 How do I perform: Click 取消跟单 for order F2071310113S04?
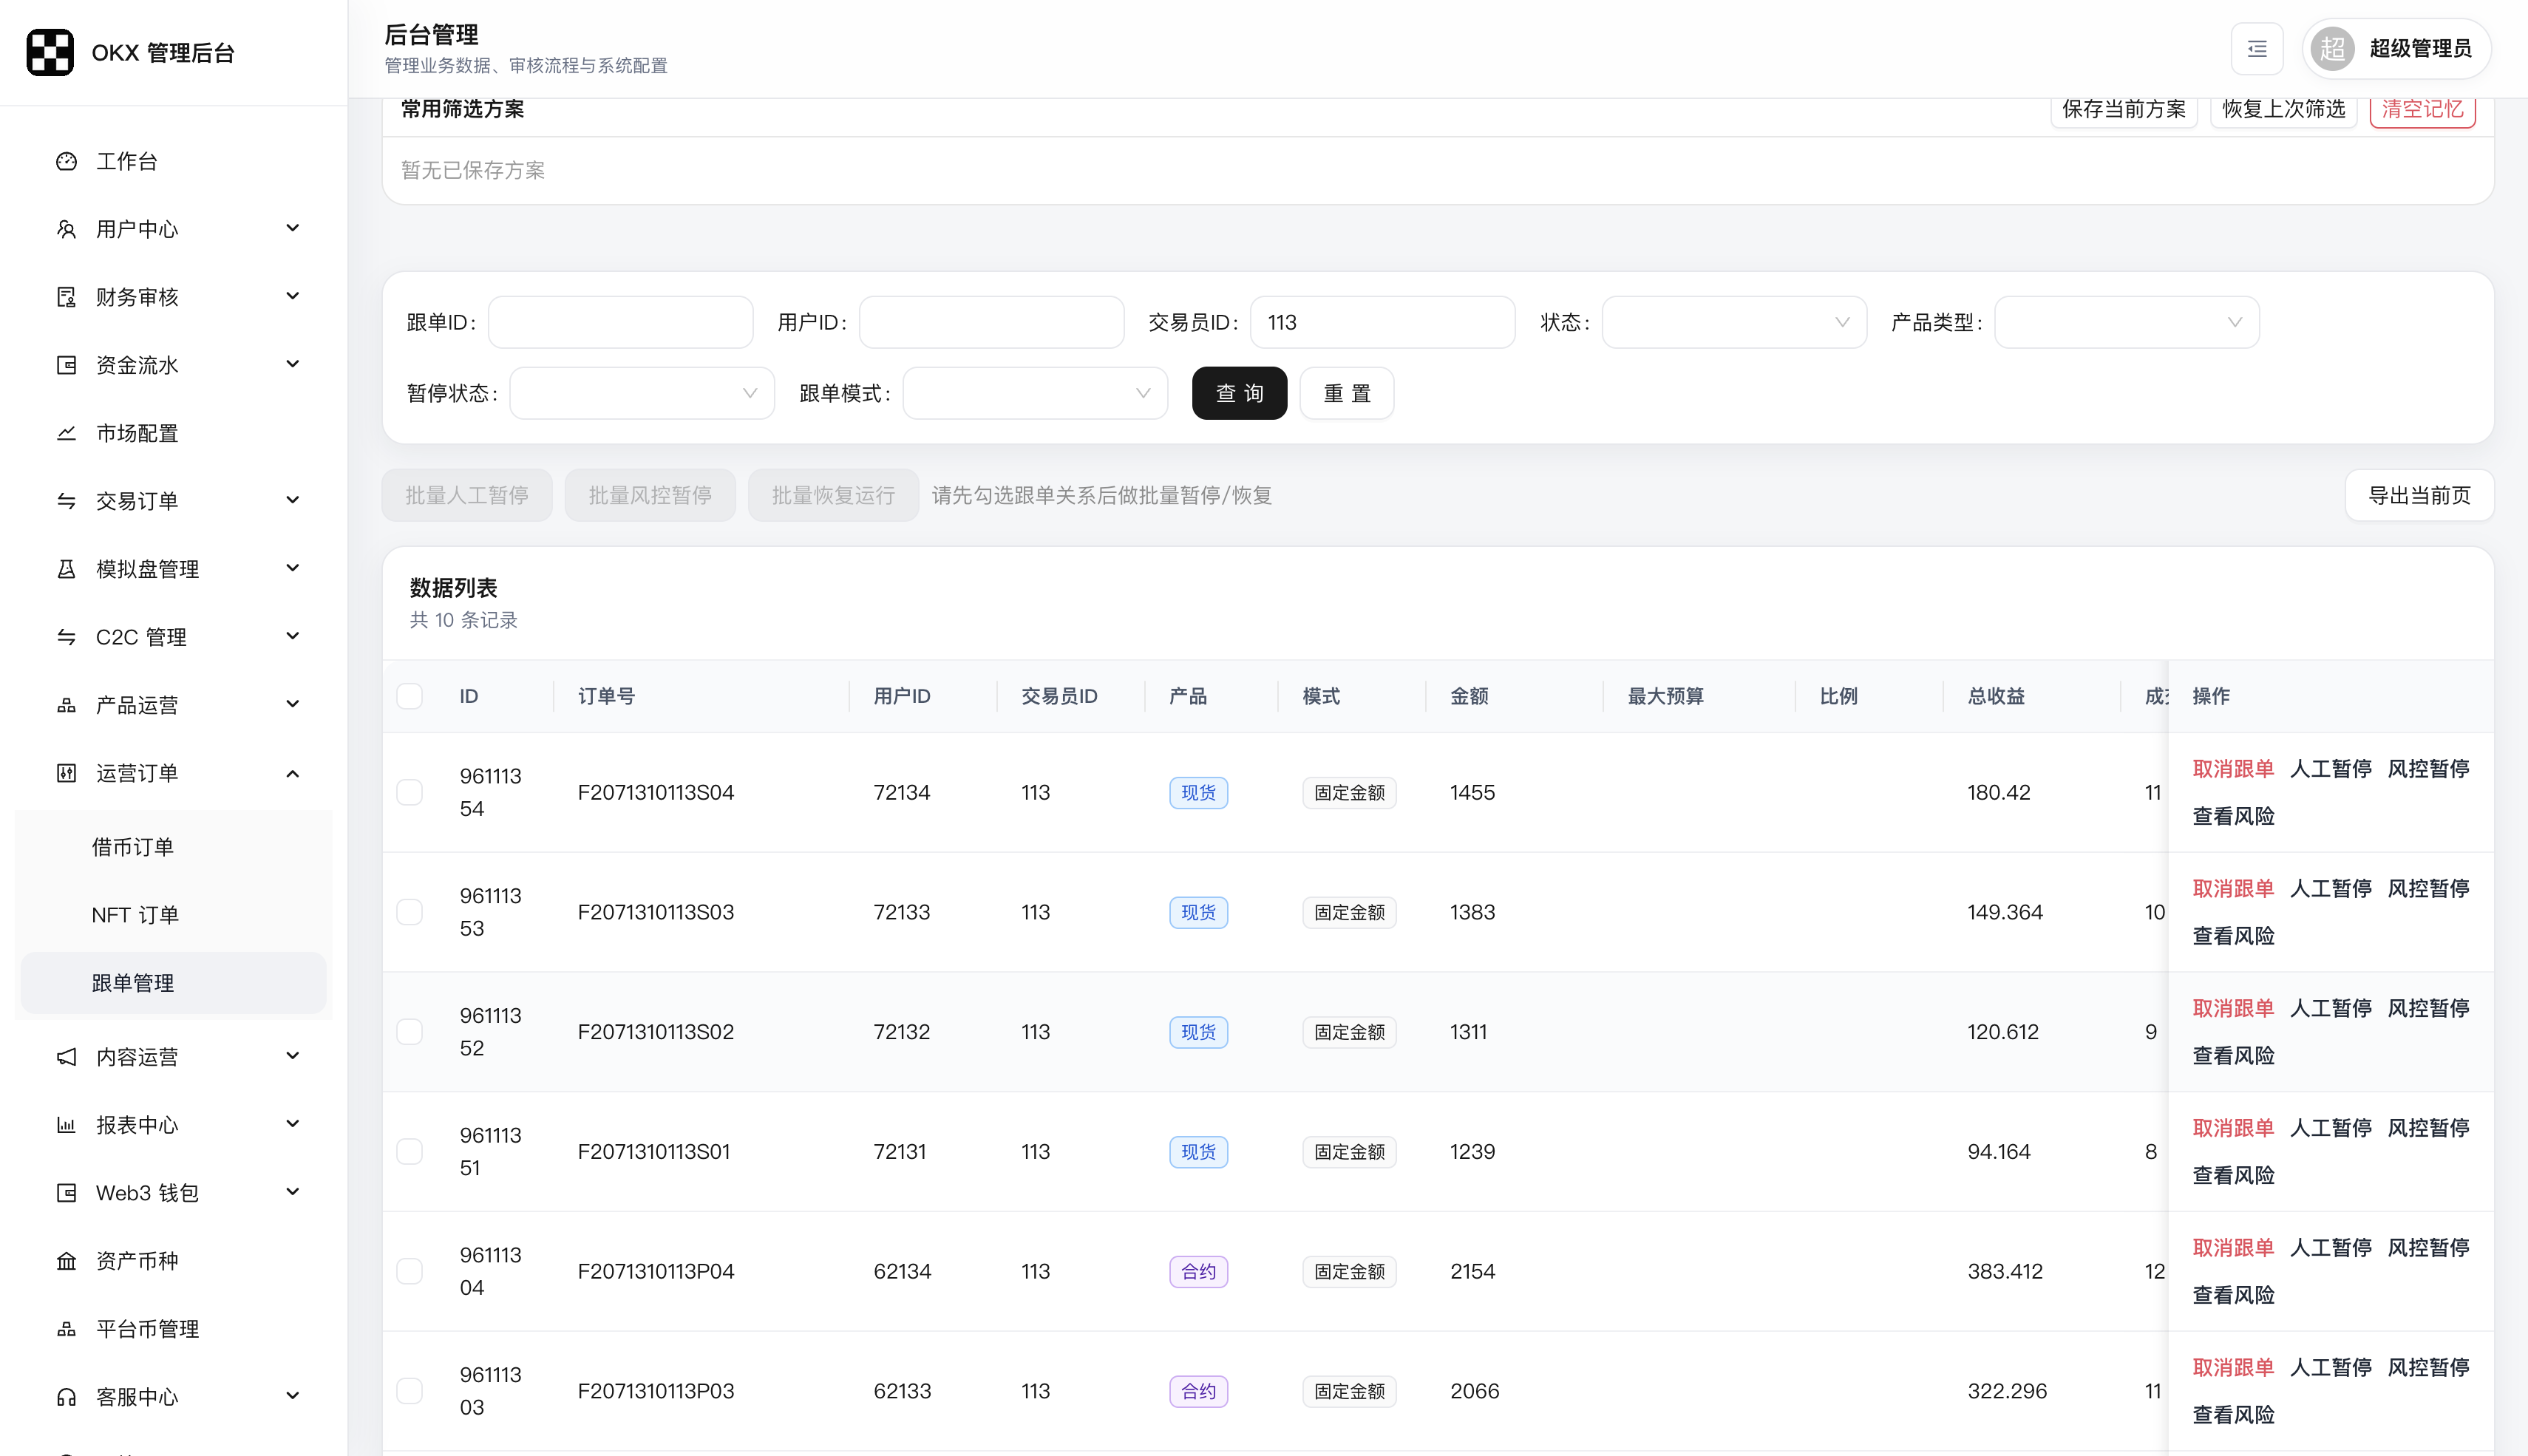click(2232, 768)
